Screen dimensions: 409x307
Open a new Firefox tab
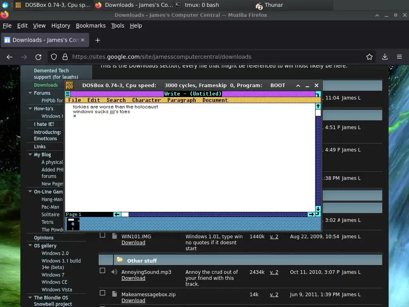pyautogui.click(x=97, y=40)
